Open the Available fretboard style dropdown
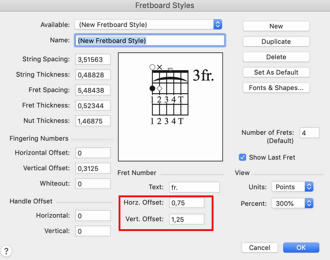 point(148,25)
